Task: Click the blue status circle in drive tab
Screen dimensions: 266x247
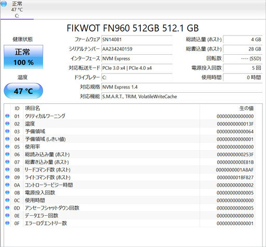Action: pyautogui.click(x=4, y=4)
